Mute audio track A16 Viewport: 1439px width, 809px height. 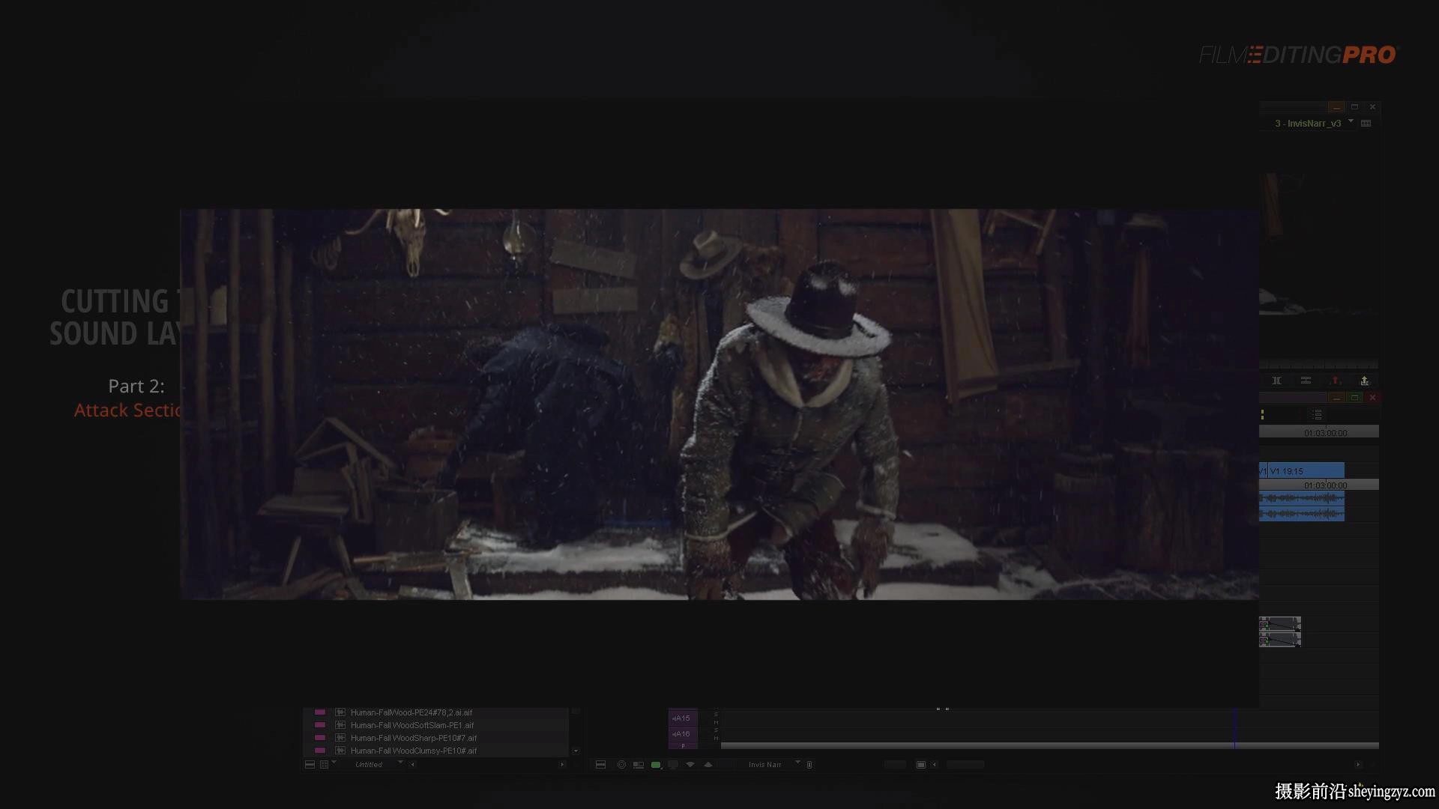[x=716, y=738]
